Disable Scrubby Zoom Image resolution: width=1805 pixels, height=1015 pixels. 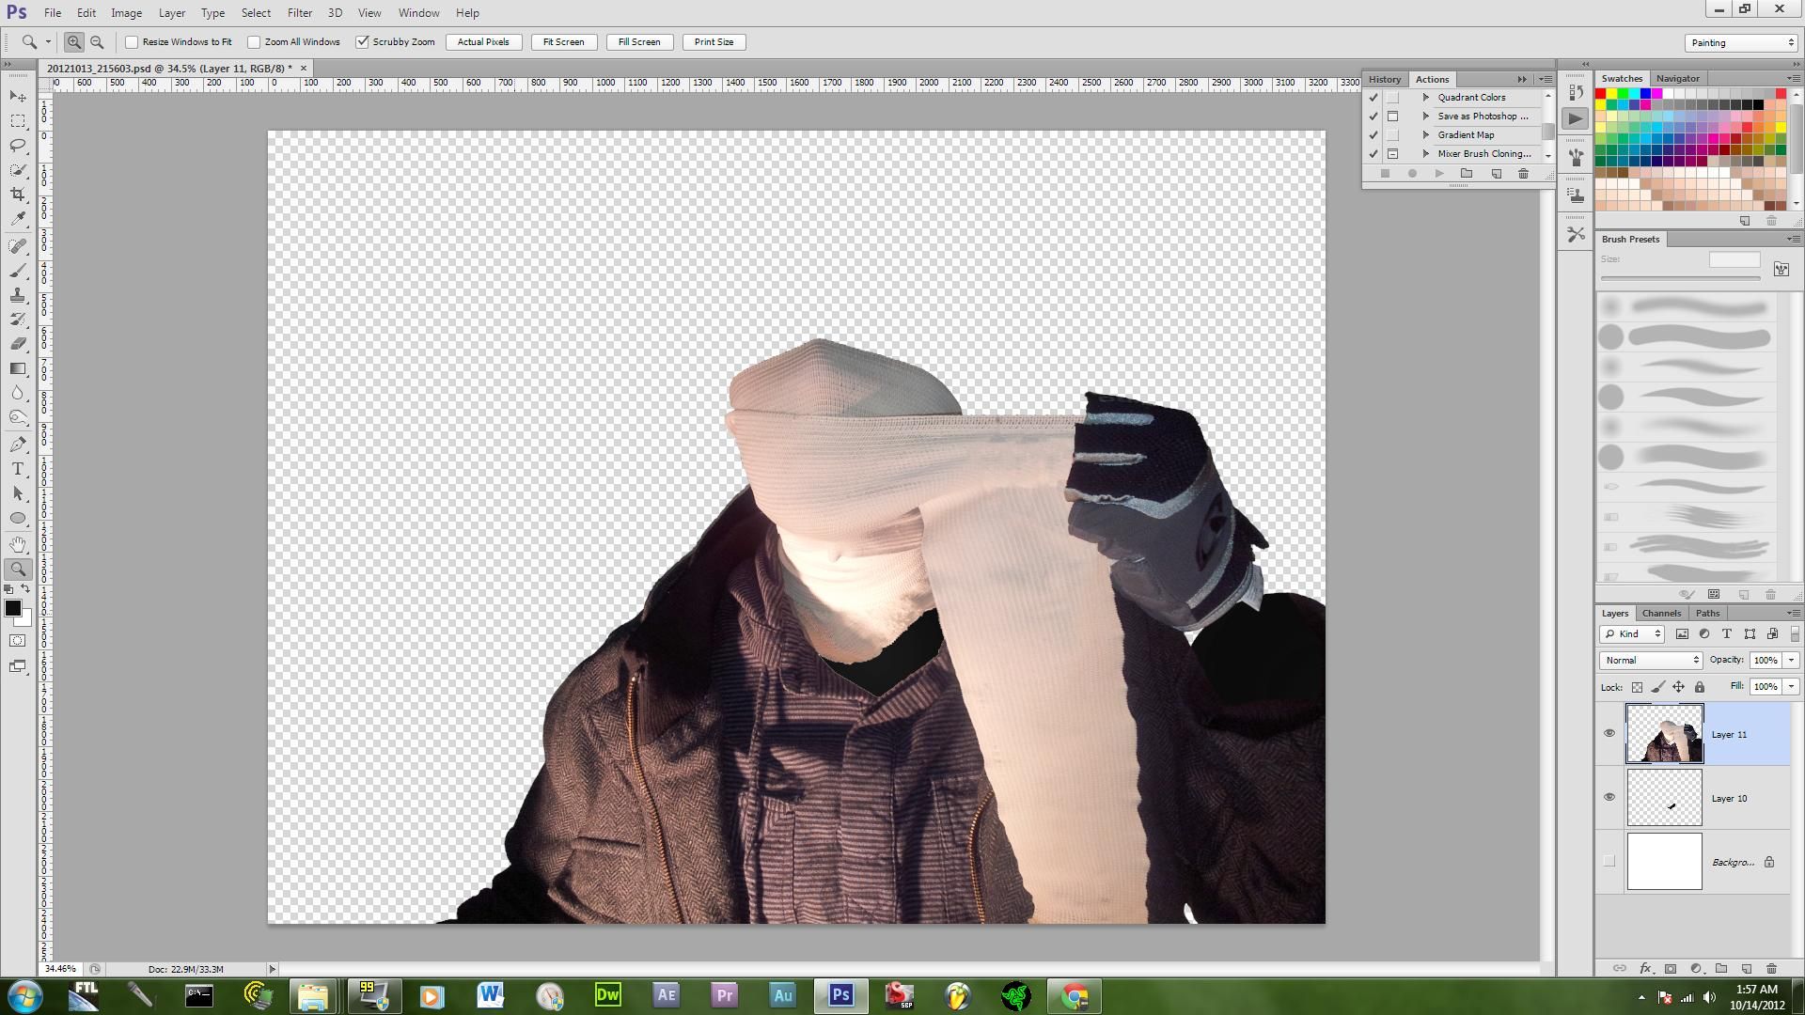363,41
